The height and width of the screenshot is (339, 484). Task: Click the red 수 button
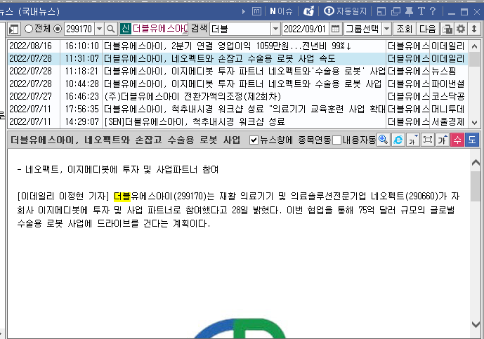(457, 140)
